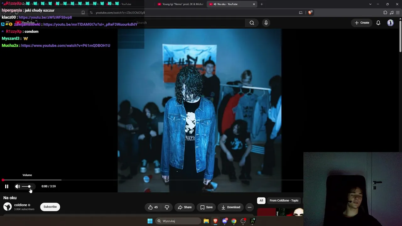Open Google Chrome from the taskbar
This screenshot has height=226, width=402.
point(234,221)
